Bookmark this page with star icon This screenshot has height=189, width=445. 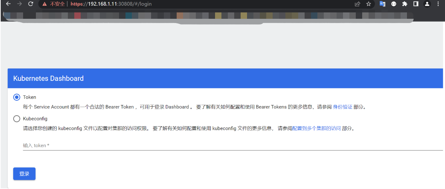pyautogui.click(x=369, y=4)
